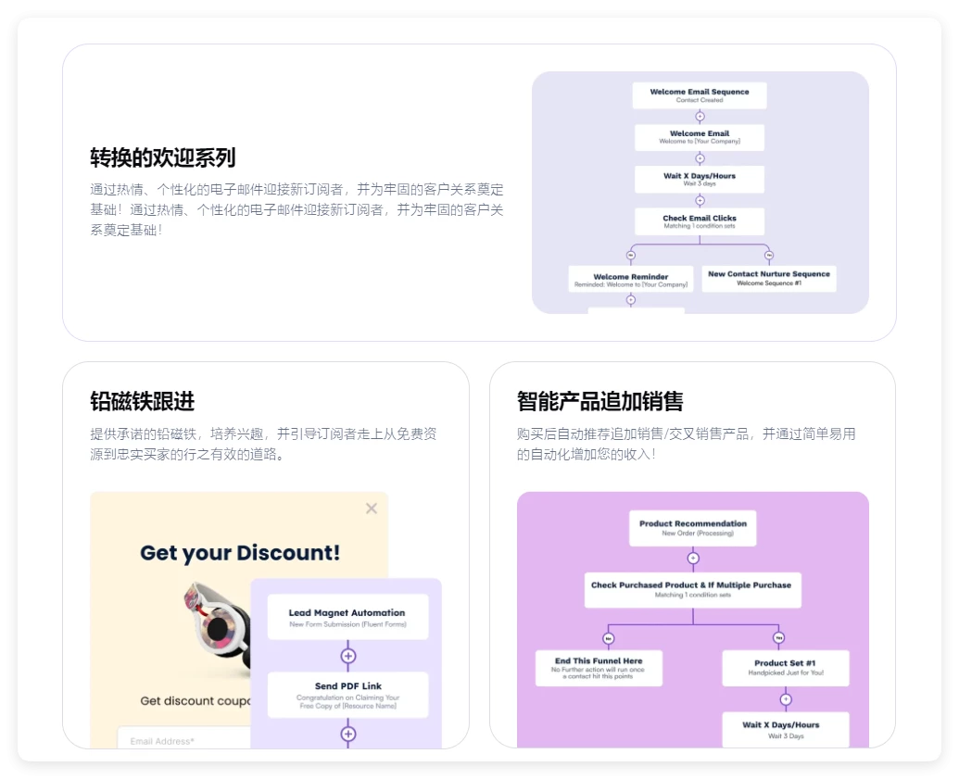Screen dimensions: 959x779
Task: Dismiss the Get your Discount popup
Action: coord(371,508)
